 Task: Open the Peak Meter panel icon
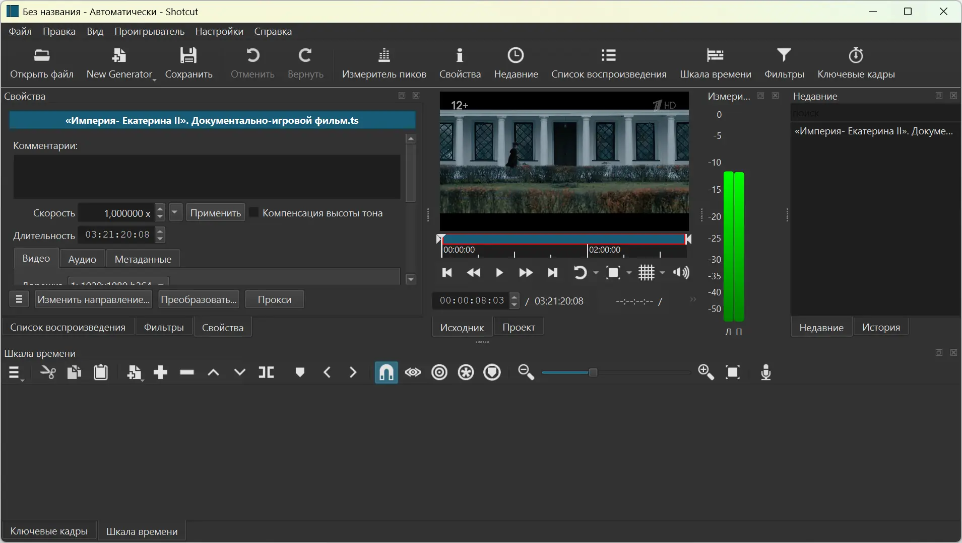384,55
